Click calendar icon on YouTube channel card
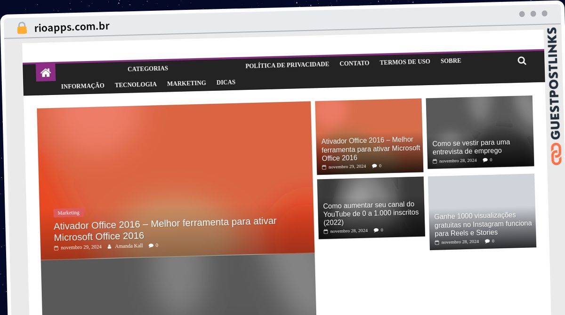Viewport: 565px width, 315px height. coord(325,231)
